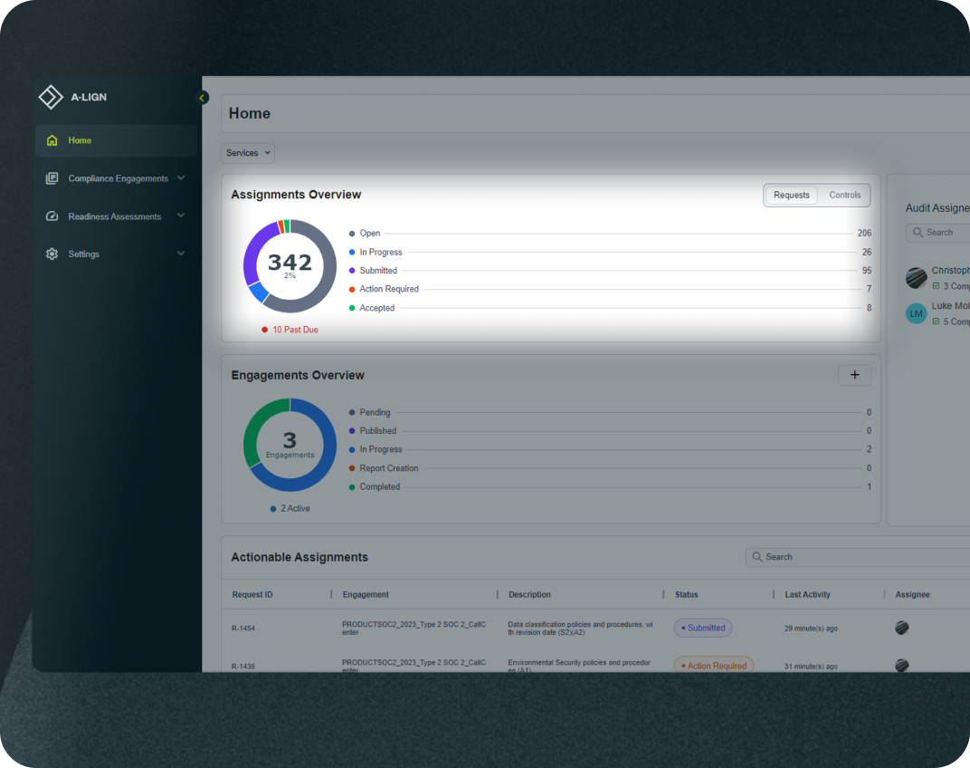The height and width of the screenshot is (768, 970).
Task: Switch to the Requests view toggle
Action: 791,195
